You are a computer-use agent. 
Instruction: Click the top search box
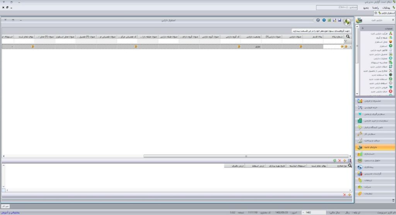[337, 8]
